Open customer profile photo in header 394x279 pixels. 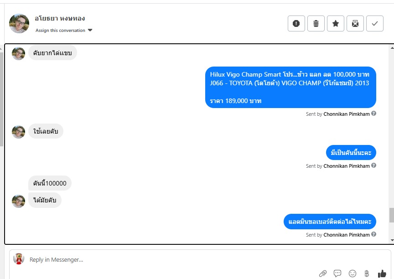click(19, 23)
